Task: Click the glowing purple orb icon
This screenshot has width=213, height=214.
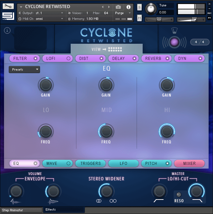Action: (x=174, y=42)
